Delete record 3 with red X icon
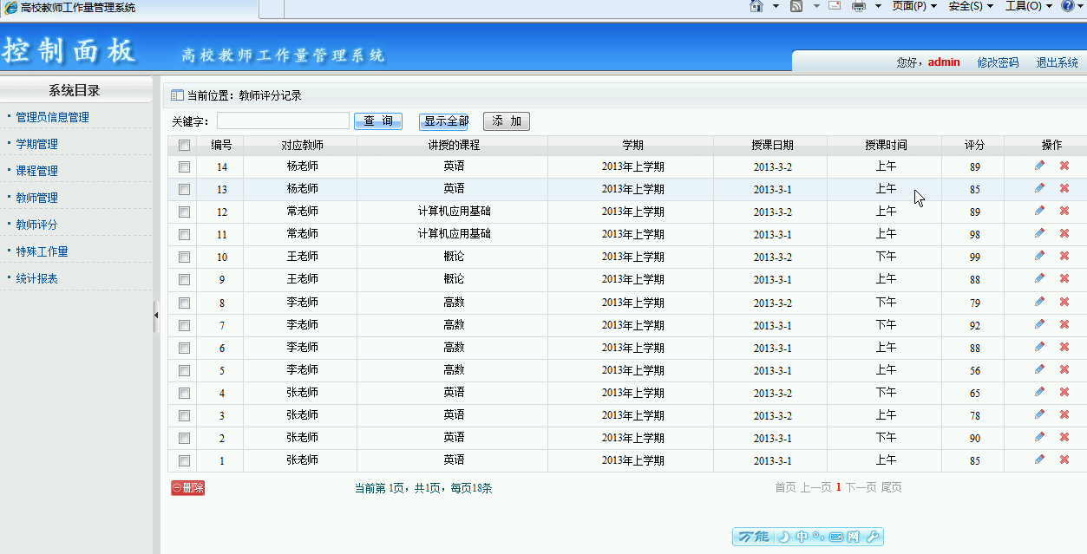The width and height of the screenshot is (1087, 554). click(1064, 414)
